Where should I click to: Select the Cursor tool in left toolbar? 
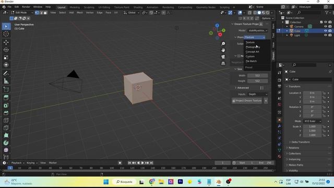point(6,33)
